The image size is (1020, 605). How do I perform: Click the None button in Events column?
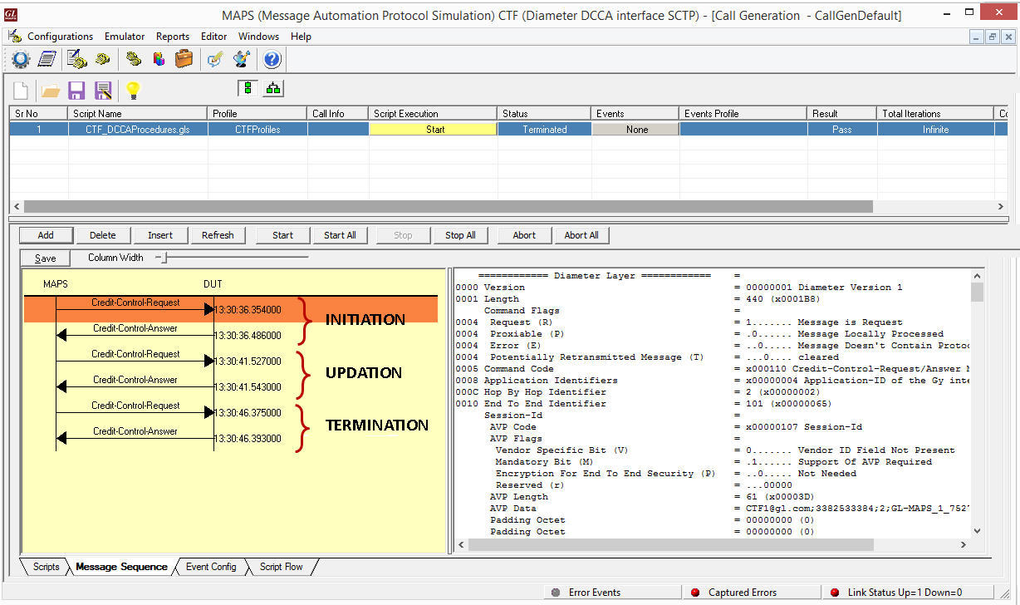pyautogui.click(x=637, y=130)
